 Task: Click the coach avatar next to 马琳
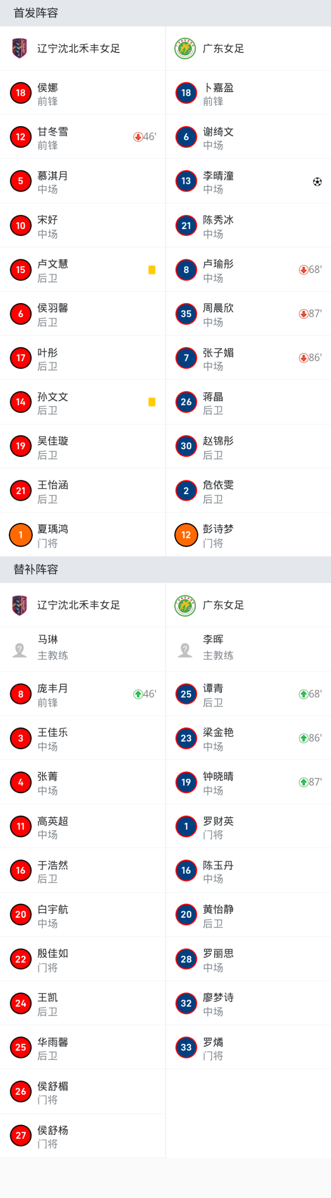pos(19,650)
